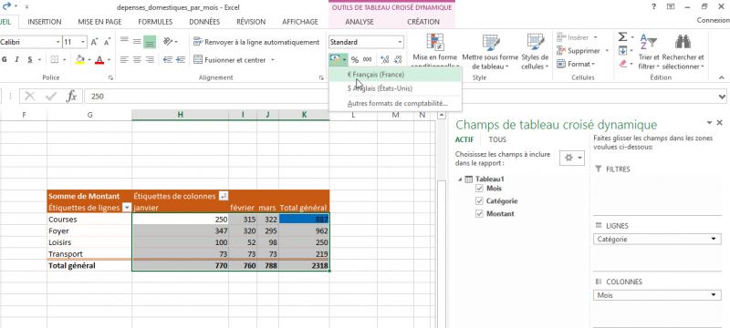730x328 pixels.
Task: Open the accounting format dropdown arrow
Action: (x=344, y=59)
